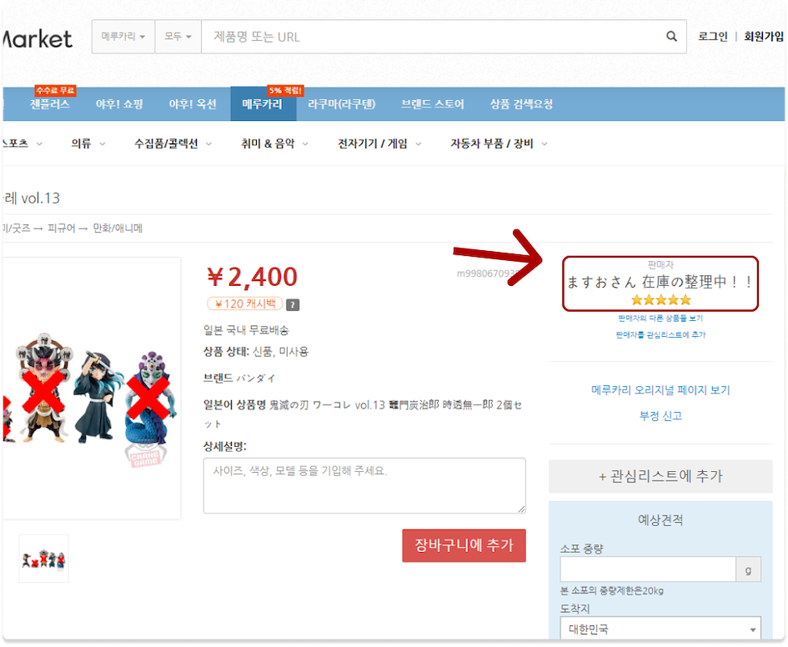Viewport: 788px width, 647px height.
Task: Go to the 브랜드 스토어 tab
Action: tap(432, 104)
